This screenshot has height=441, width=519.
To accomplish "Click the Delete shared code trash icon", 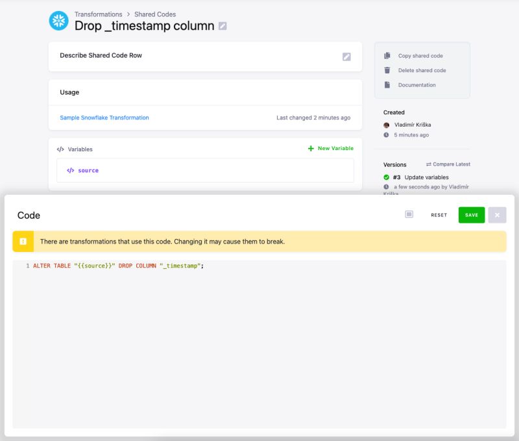I will (387, 70).
